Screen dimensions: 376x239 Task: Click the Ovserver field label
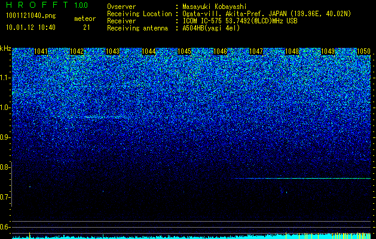121,7
